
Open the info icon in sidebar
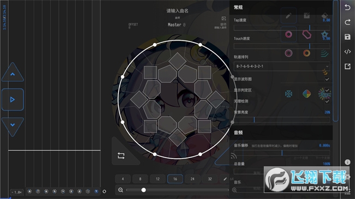(347, 162)
